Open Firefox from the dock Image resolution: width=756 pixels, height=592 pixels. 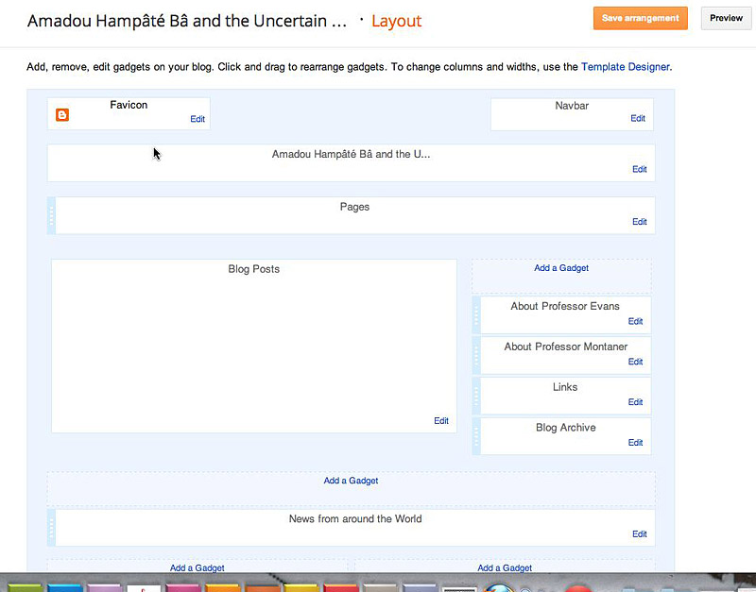coord(497,587)
